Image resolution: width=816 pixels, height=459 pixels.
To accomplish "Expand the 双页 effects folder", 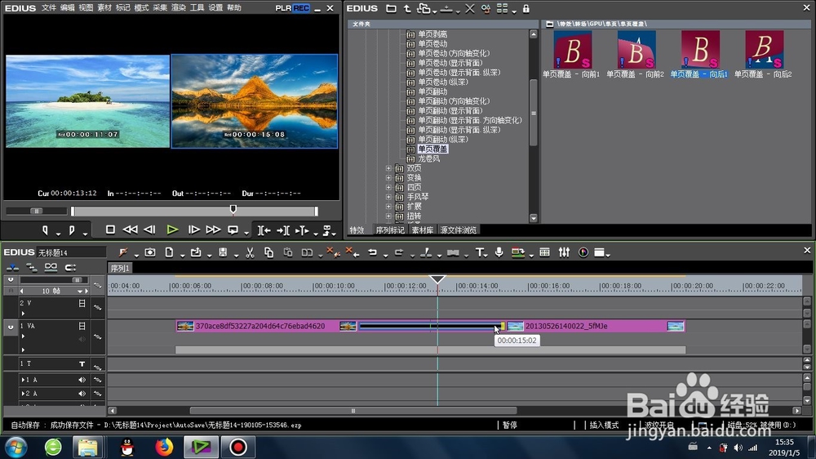I will (388, 168).
